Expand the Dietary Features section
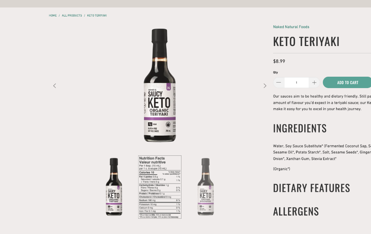The width and height of the screenshot is (371, 234). 311,188
